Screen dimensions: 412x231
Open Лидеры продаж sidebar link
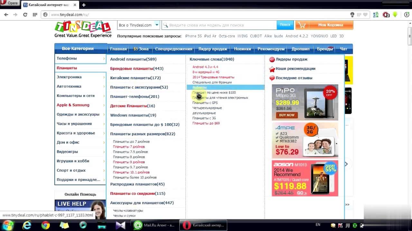[291, 59]
